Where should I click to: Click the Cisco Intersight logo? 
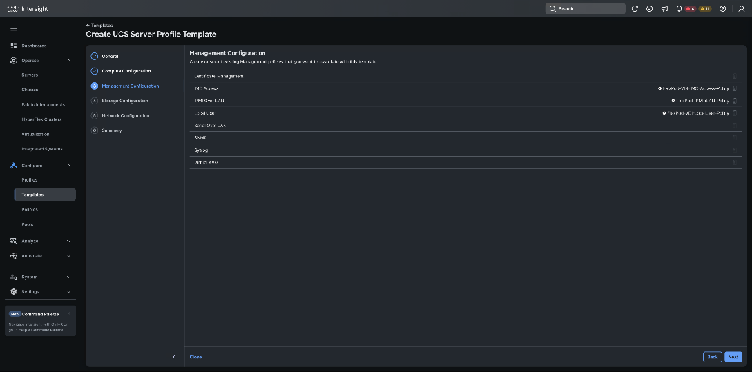[x=28, y=9]
